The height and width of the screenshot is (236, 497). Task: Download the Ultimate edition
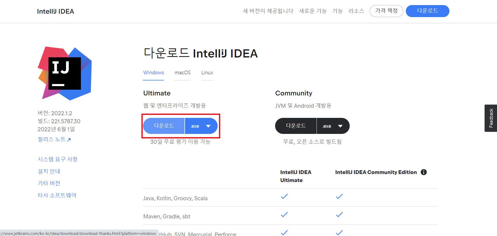click(164, 126)
